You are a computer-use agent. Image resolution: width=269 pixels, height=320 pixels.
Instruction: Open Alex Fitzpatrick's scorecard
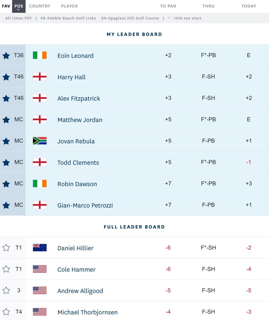coord(79,99)
